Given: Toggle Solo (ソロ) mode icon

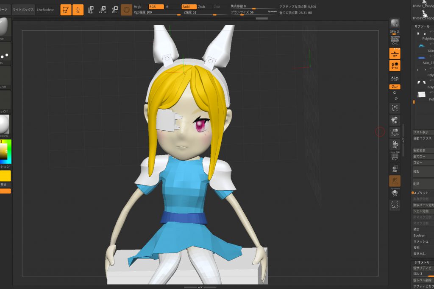Looking at the screenshot, I should click(395, 193).
